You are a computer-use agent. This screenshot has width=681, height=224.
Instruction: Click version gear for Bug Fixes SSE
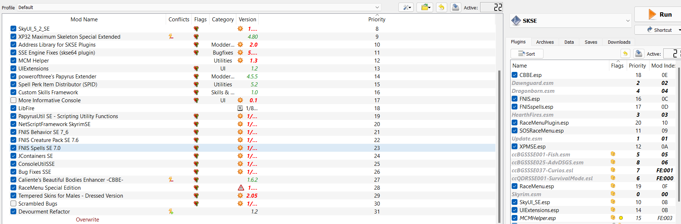click(240, 172)
